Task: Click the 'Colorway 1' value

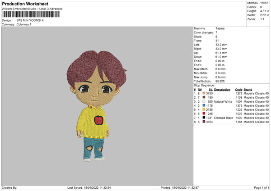Action: point(24,24)
